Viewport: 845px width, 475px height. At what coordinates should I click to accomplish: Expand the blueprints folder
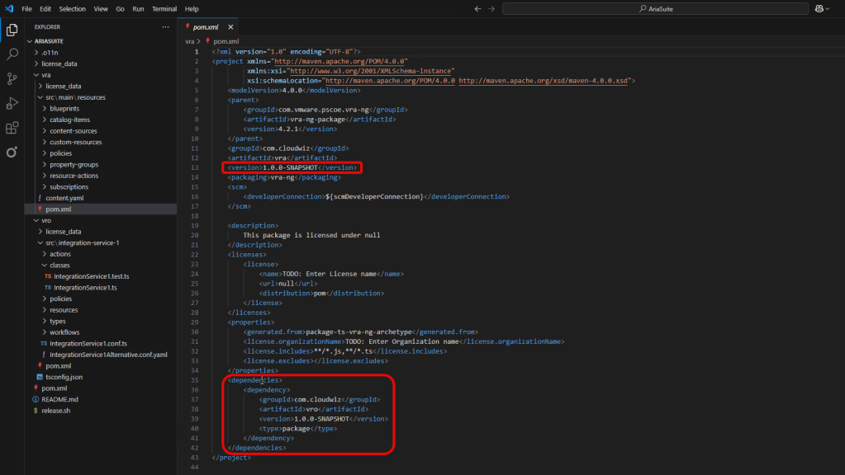(64, 108)
